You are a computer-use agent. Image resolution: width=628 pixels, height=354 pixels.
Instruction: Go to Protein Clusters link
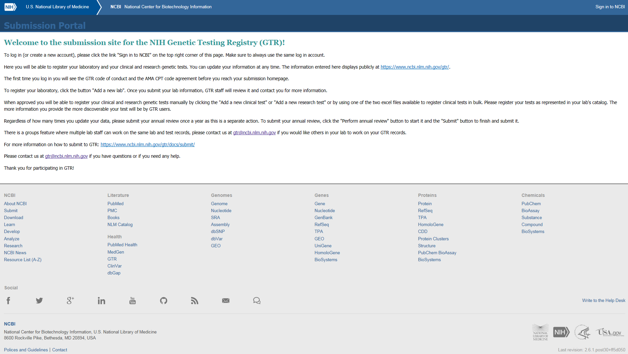coord(433,239)
